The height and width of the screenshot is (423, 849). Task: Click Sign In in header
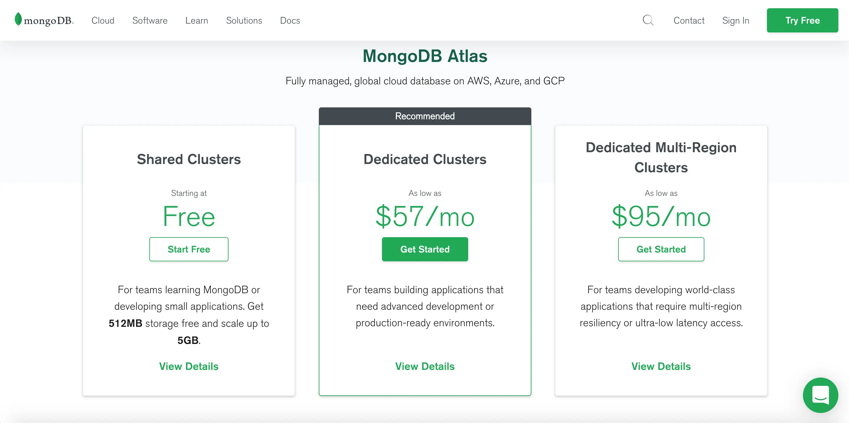pos(736,20)
